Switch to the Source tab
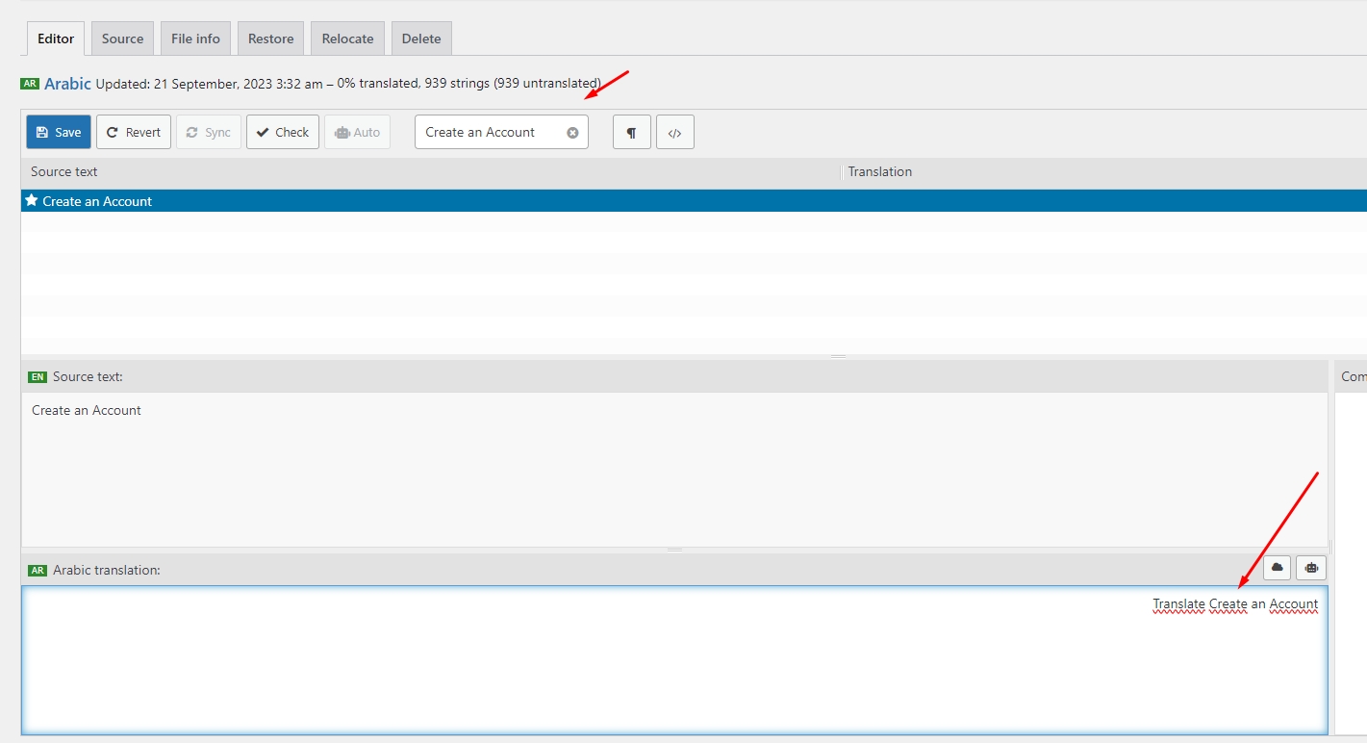Viewport: 1367px width, 743px height. click(122, 38)
